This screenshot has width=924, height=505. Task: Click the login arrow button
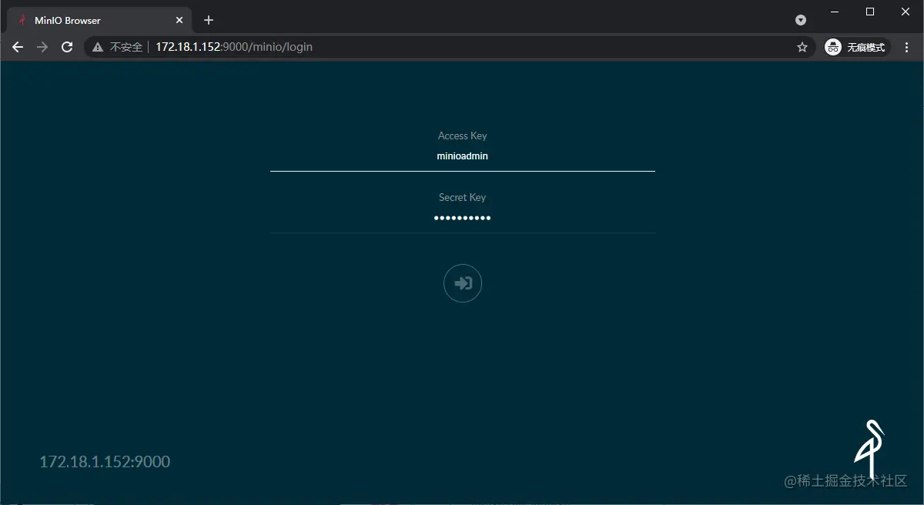click(x=463, y=283)
